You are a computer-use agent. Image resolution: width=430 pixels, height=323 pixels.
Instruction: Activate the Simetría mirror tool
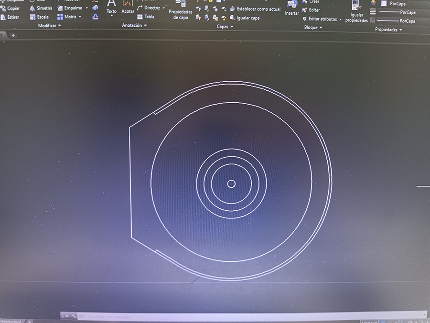pyautogui.click(x=41, y=8)
